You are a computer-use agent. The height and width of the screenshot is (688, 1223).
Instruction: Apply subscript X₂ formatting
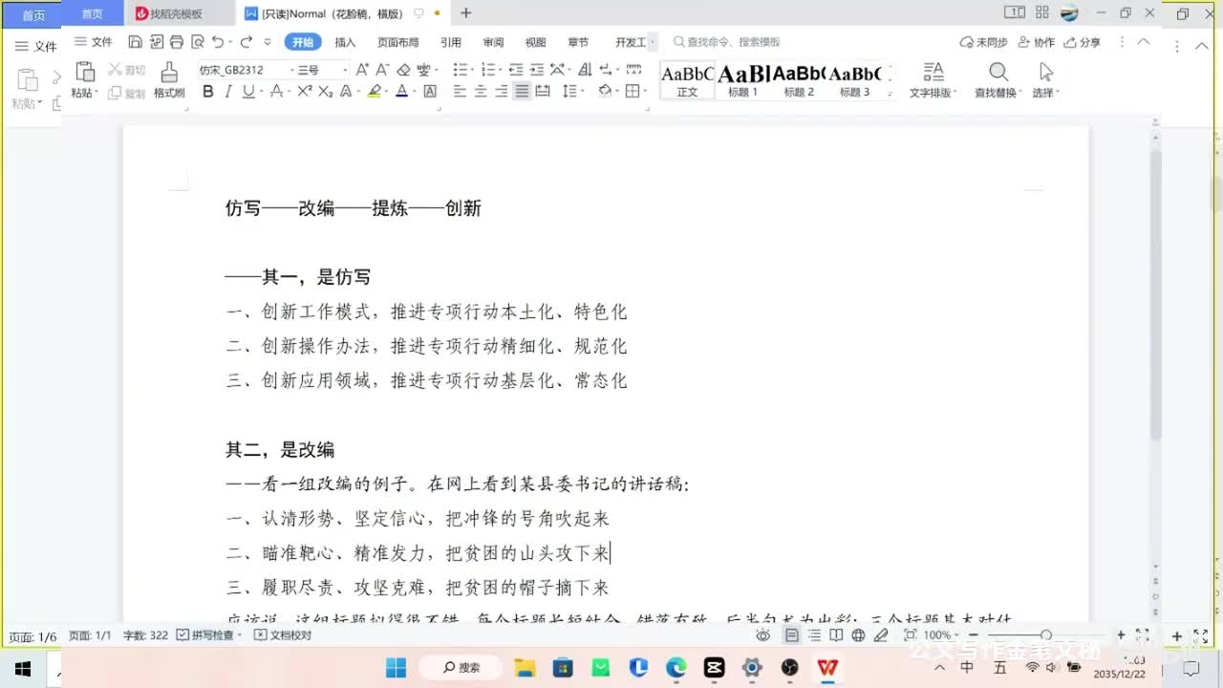[x=326, y=92]
